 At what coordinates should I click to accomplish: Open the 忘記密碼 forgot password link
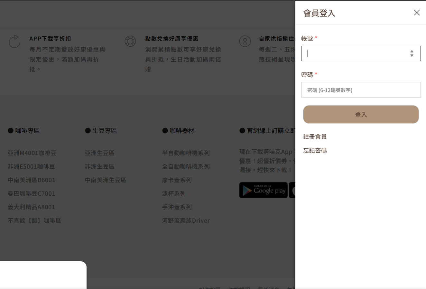point(315,150)
